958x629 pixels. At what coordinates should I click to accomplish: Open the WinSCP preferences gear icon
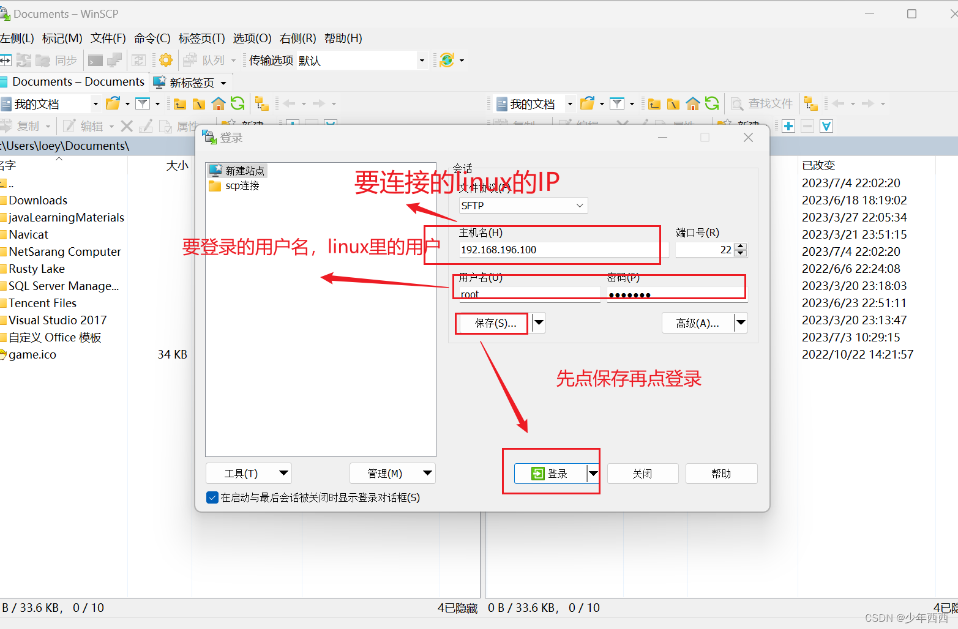pos(165,59)
